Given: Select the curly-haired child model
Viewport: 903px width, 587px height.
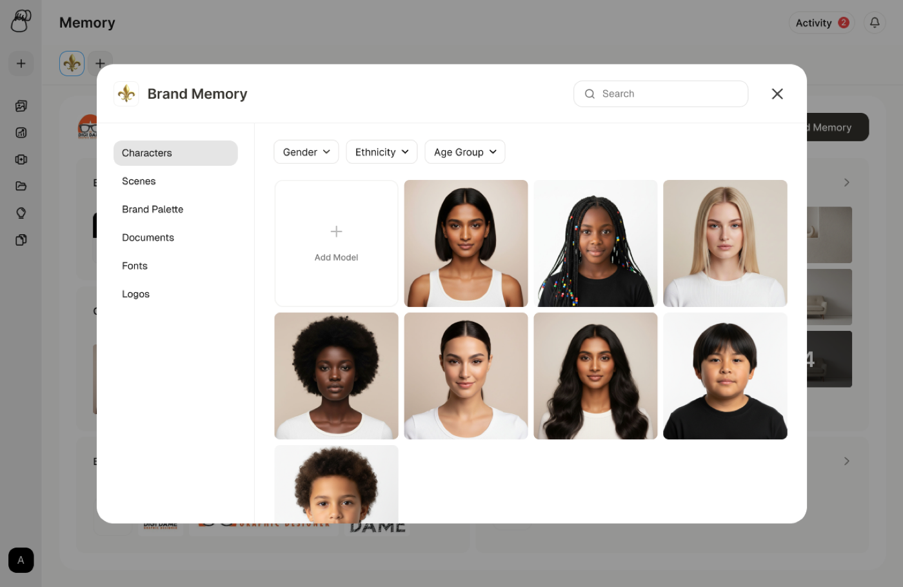Looking at the screenshot, I should coord(336,484).
